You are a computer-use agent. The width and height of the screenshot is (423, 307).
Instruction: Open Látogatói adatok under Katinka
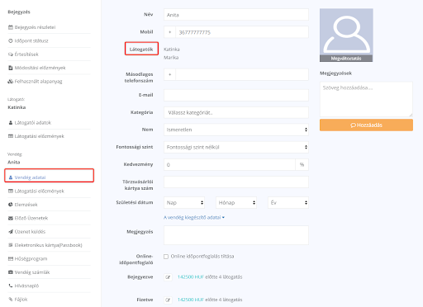click(33, 123)
